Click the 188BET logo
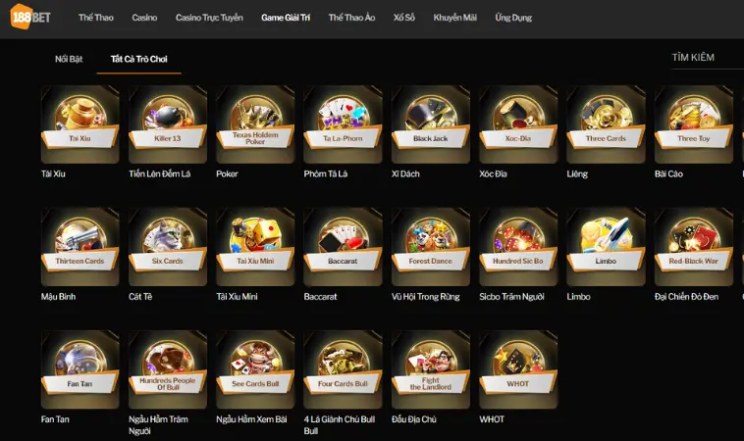This screenshot has width=744, height=441. [x=30, y=17]
